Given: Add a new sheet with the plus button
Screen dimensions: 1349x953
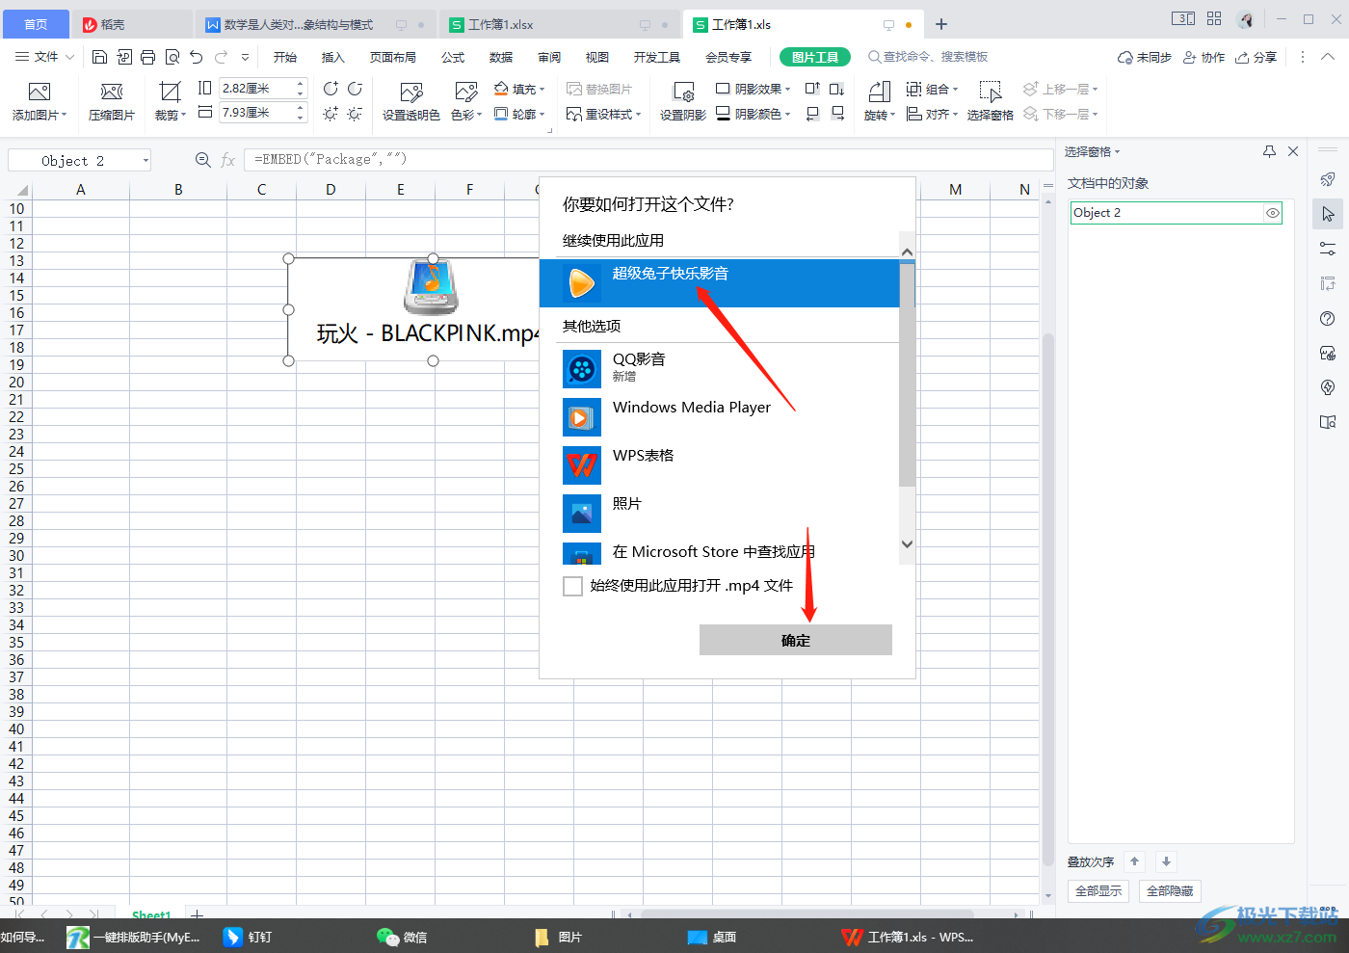Looking at the screenshot, I should point(197,913).
